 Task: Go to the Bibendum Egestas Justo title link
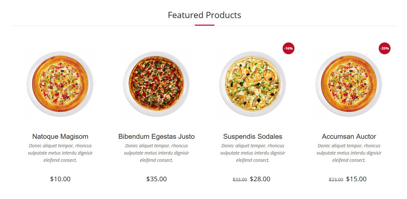click(156, 137)
